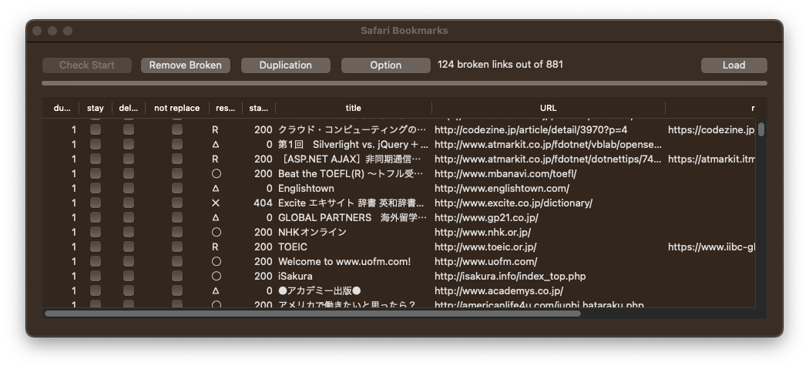Click the R result symbol in the codezine.jp row
Viewport: 809px width, 369px height.
pos(216,130)
